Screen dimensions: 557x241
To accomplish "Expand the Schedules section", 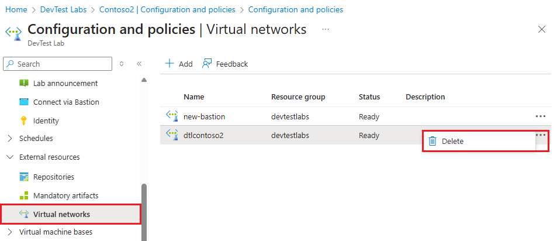I will [10, 139].
